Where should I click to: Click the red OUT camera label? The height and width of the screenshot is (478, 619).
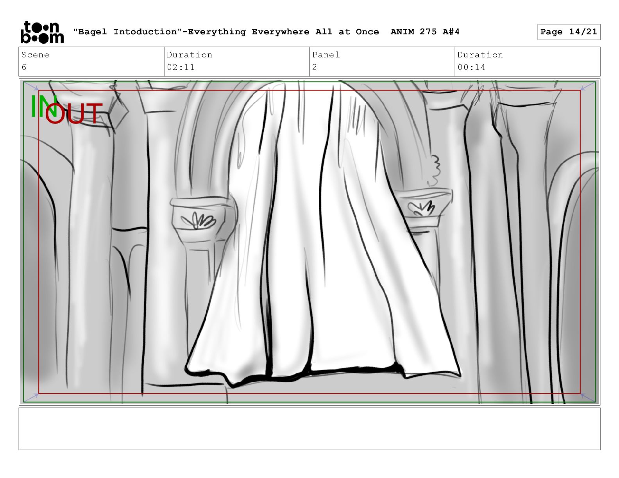click(74, 114)
